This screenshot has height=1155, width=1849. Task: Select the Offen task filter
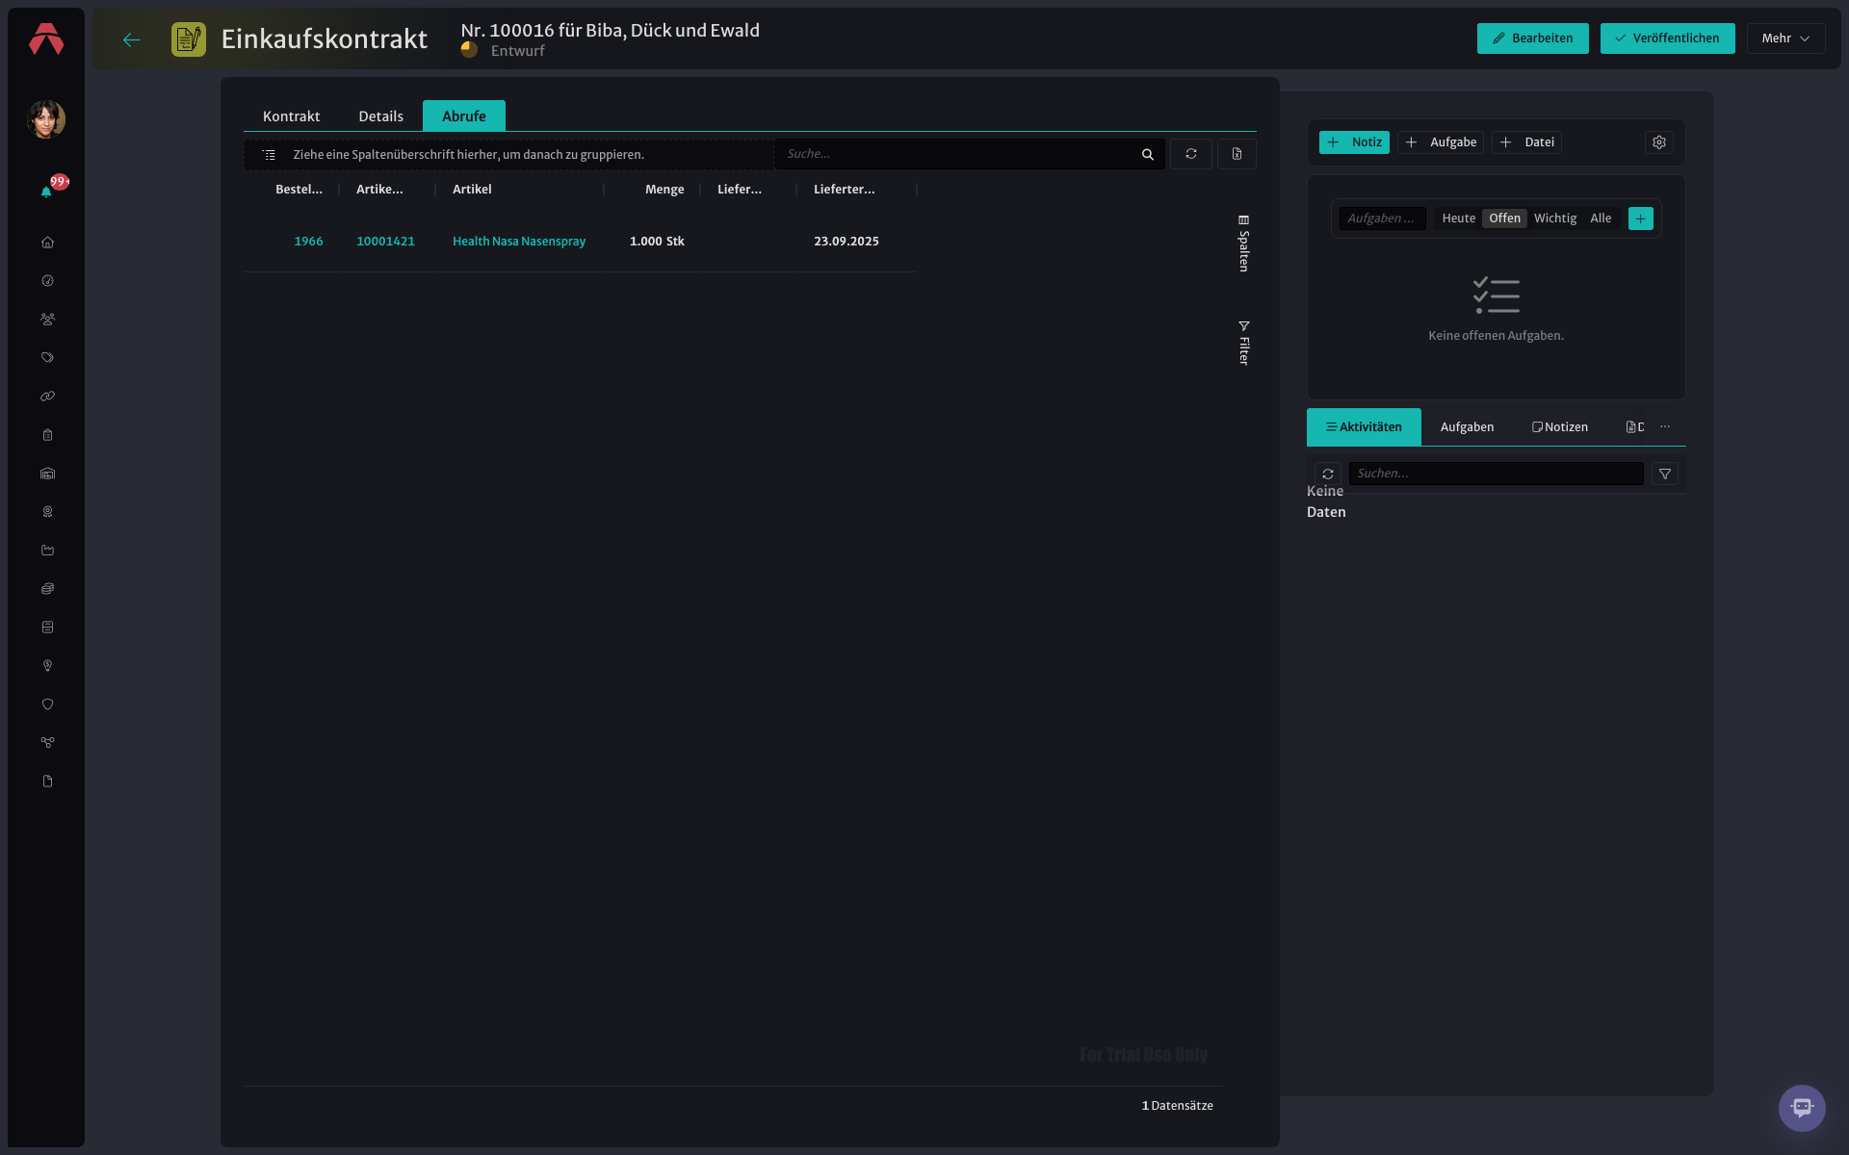[x=1504, y=218]
